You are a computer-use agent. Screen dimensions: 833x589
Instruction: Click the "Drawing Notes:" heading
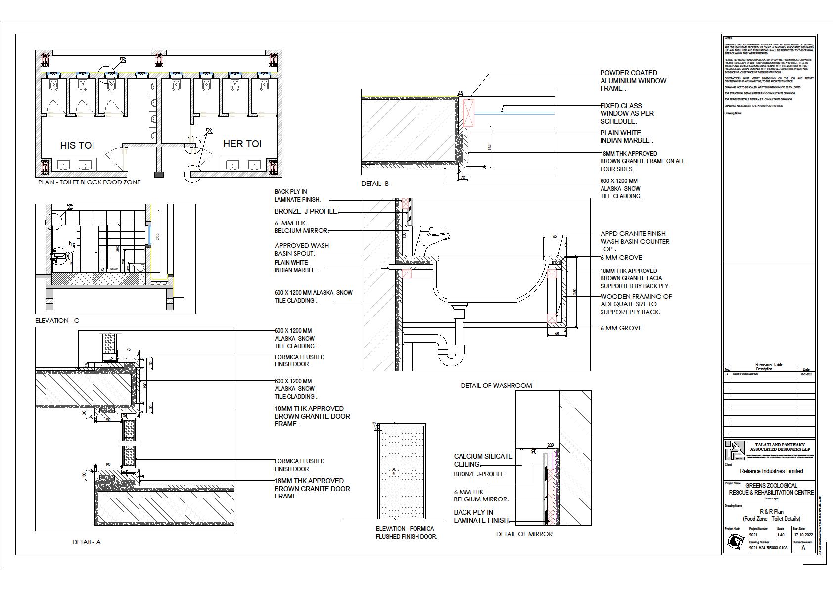click(x=733, y=113)
